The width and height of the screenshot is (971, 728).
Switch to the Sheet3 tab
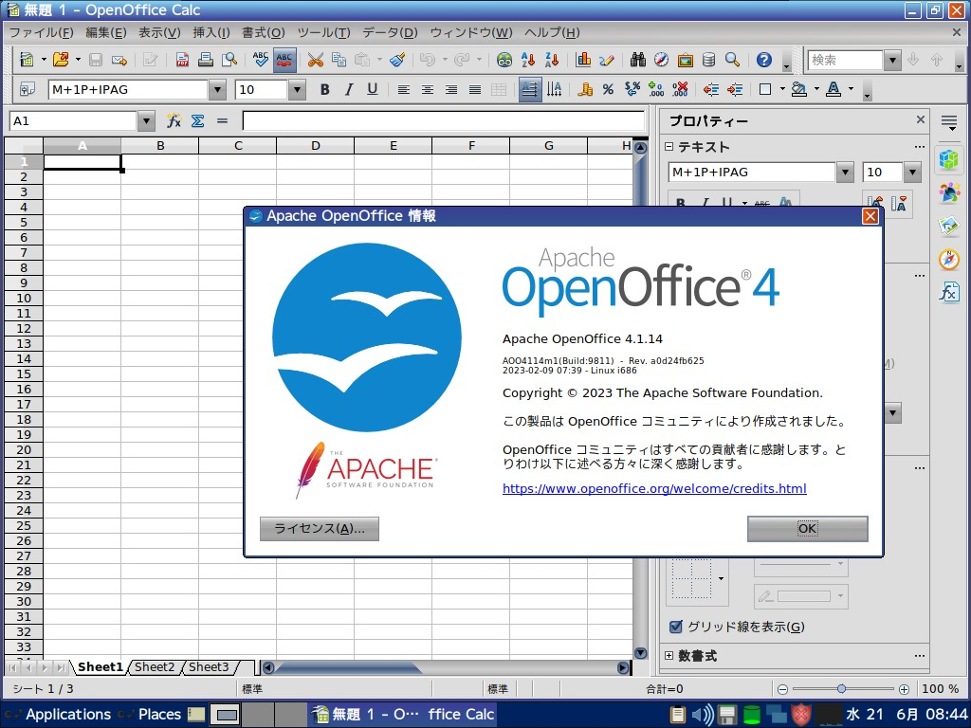point(209,667)
